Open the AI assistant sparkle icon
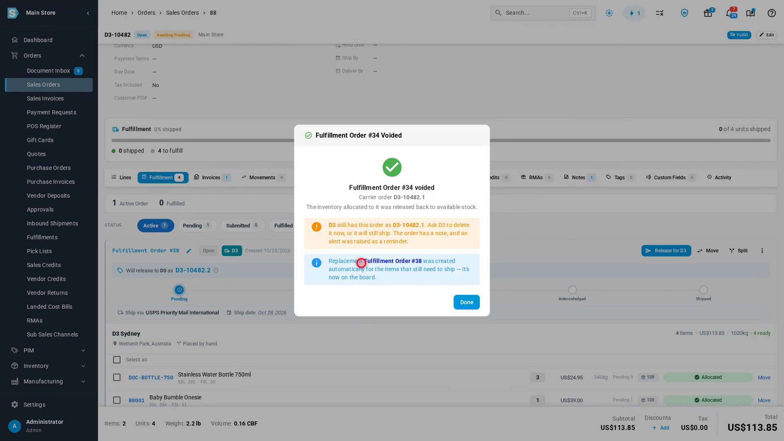The image size is (784, 441). point(609,13)
